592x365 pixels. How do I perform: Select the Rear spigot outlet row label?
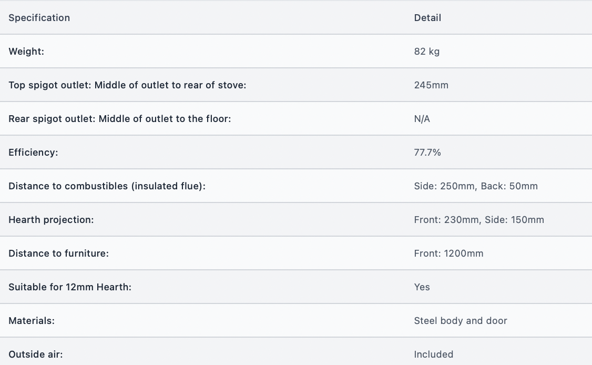(x=120, y=119)
